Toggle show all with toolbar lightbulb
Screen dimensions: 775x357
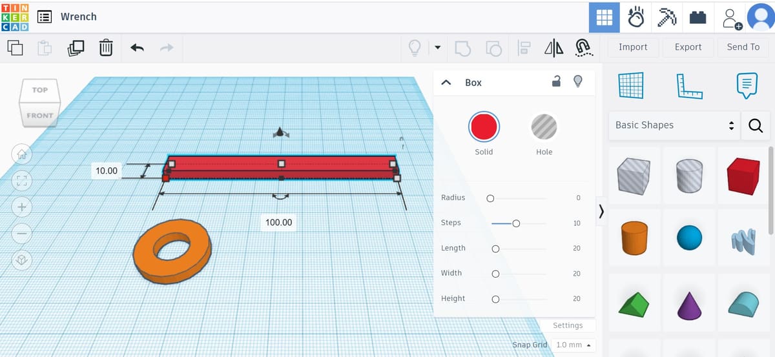coord(415,48)
